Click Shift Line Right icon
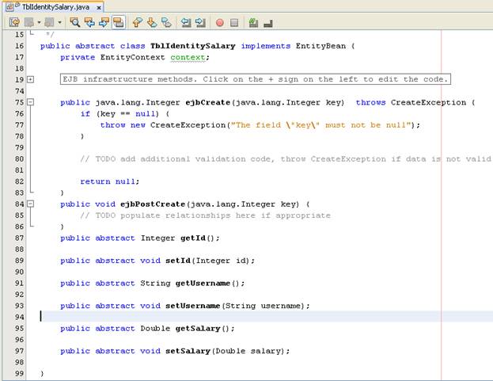Screen dimensions: 493x381 tap(200, 22)
